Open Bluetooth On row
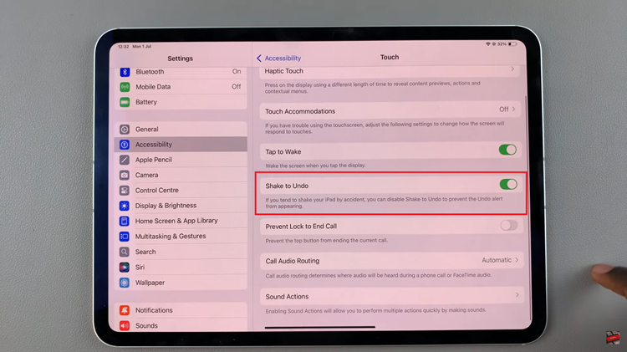Image resolution: width=627 pixels, height=352 pixels. coord(181,72)
